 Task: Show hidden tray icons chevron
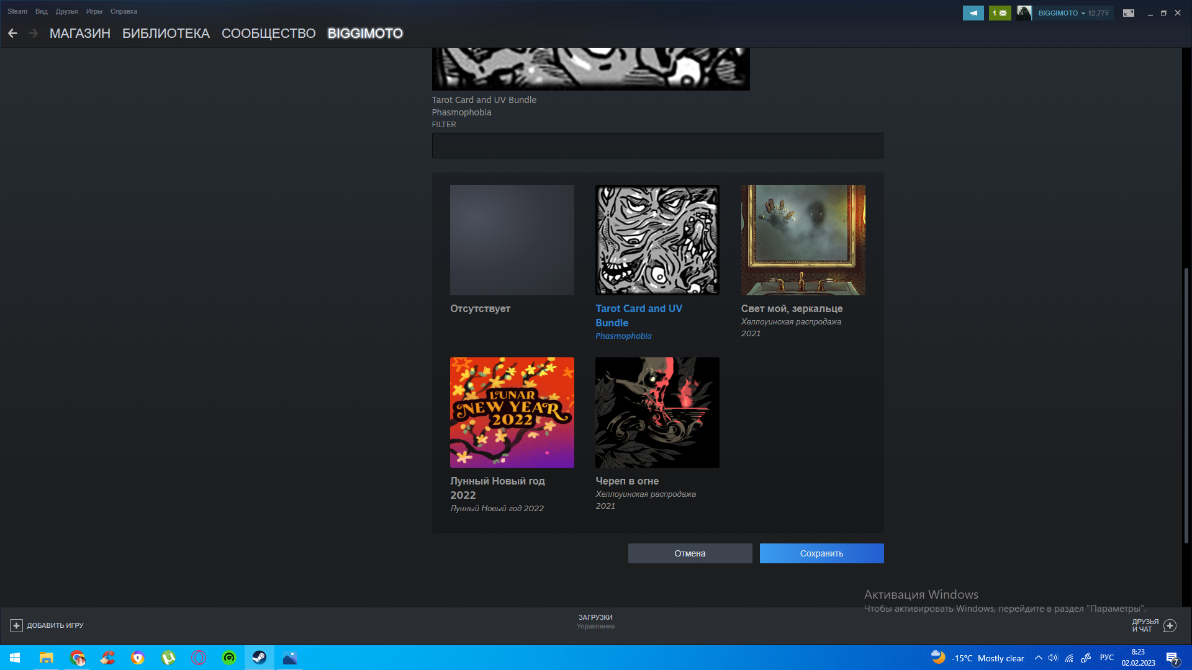click(x=1038, y=658)
